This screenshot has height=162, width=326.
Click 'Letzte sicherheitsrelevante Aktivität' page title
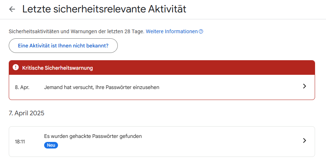click(104, 9)
